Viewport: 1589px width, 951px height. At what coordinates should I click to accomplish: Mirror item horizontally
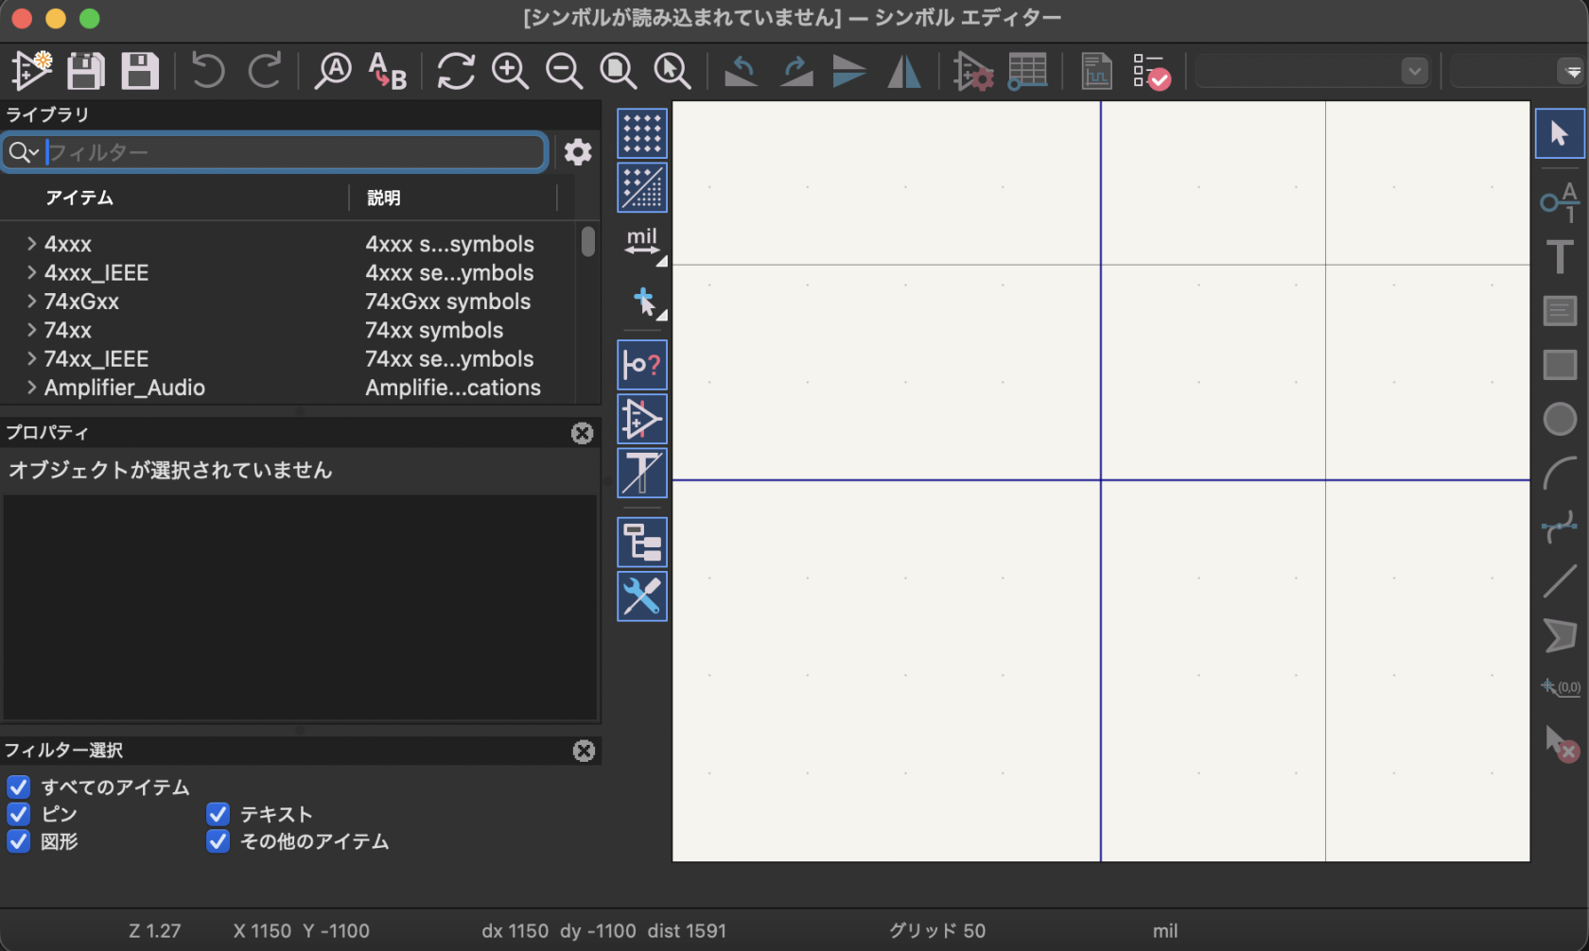coord(904,71)
